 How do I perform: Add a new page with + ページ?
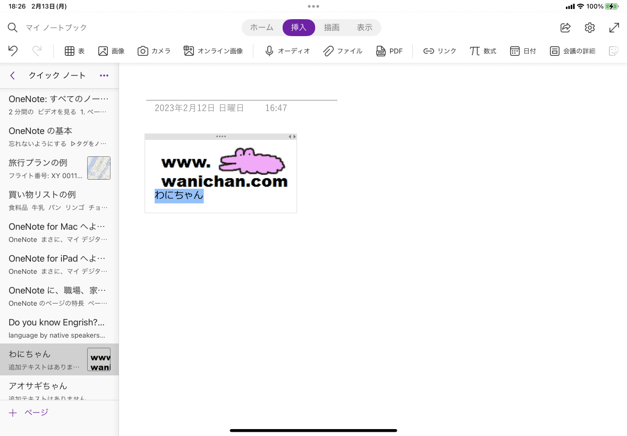click(x=29, y=413)
